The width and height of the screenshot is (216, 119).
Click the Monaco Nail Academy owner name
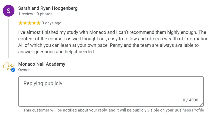(42, 64)
